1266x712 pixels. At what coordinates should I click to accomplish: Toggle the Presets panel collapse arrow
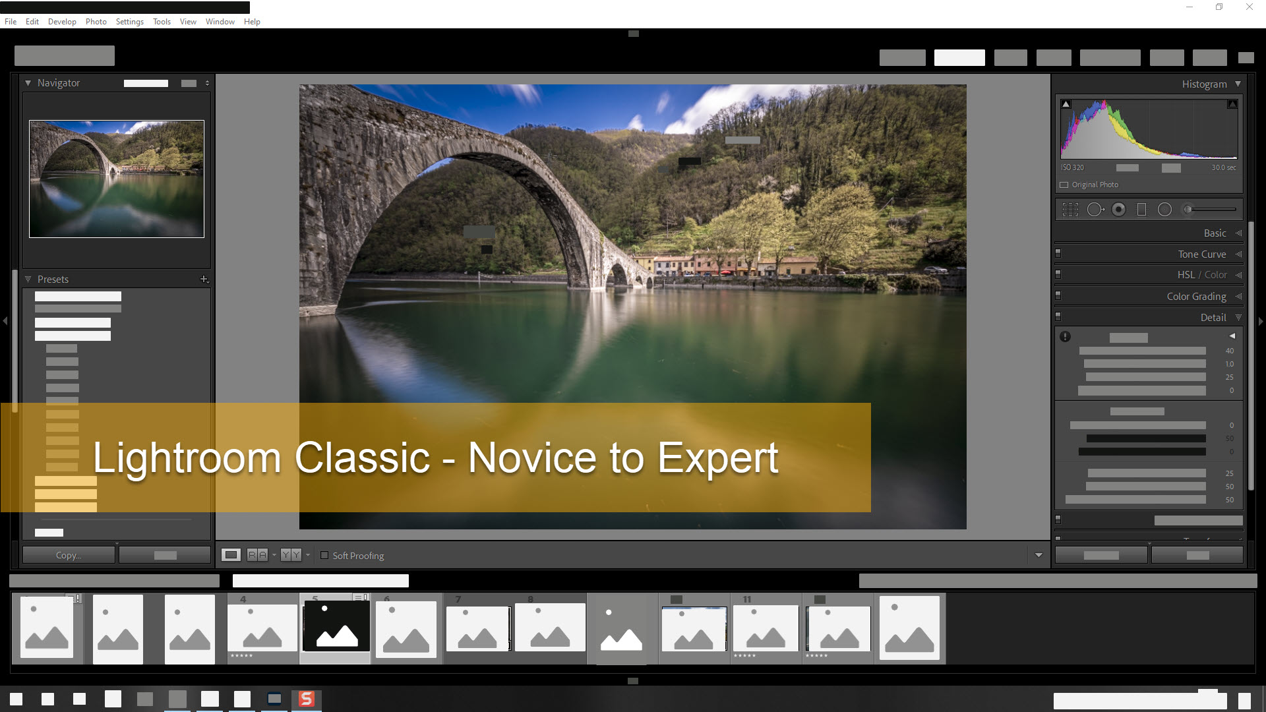point(29,278)
